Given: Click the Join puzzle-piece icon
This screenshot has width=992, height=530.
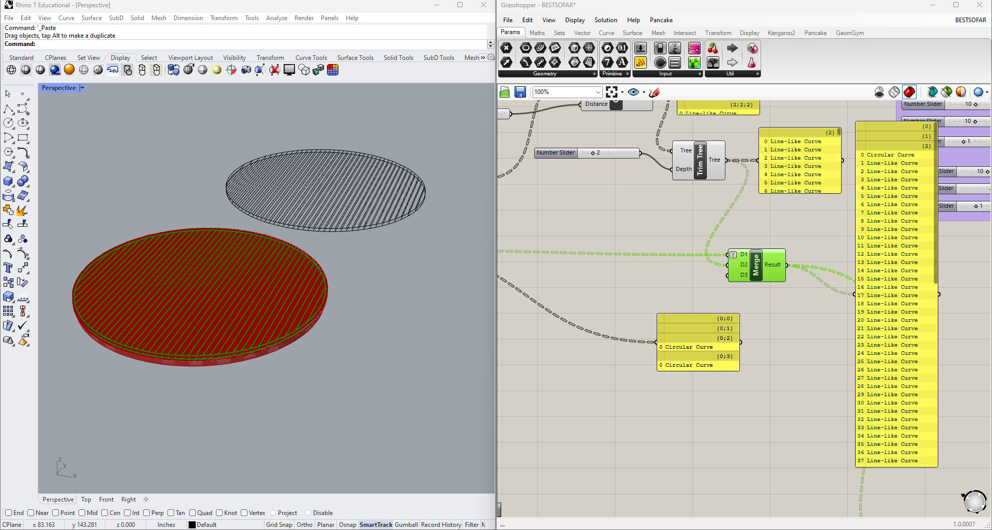Looking at the screenshot, I should pos(8,210).
